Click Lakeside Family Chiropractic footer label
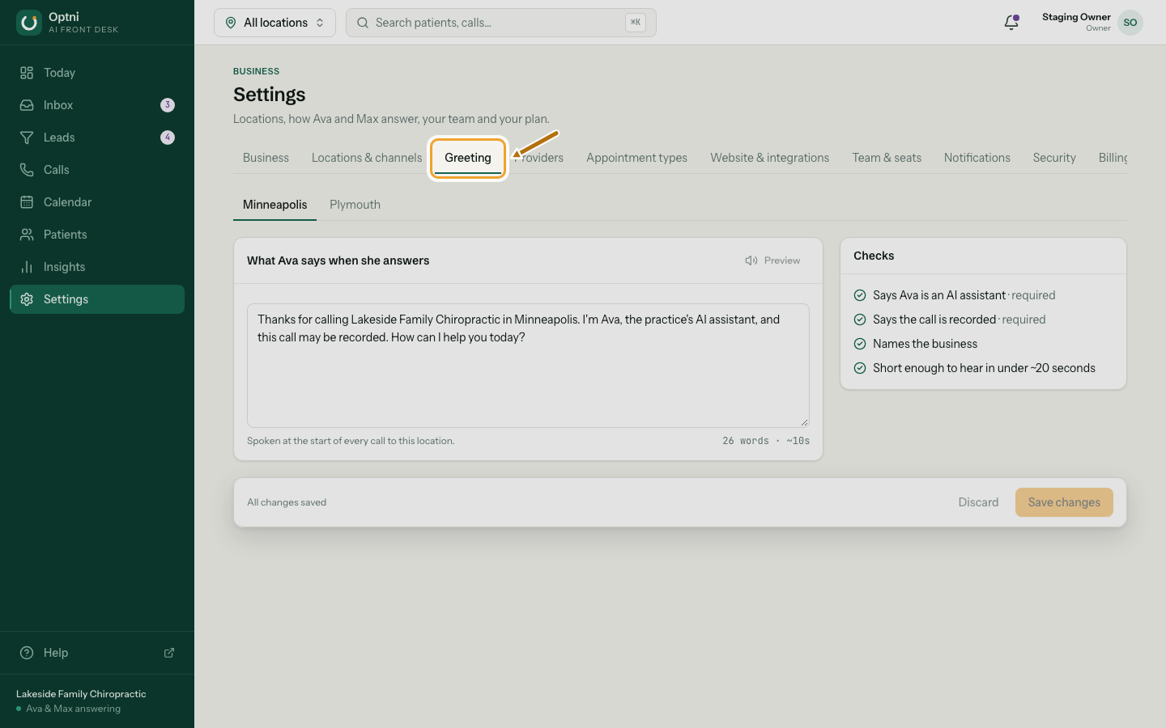This screenshot has height=728, width=1166. [81, 694]
